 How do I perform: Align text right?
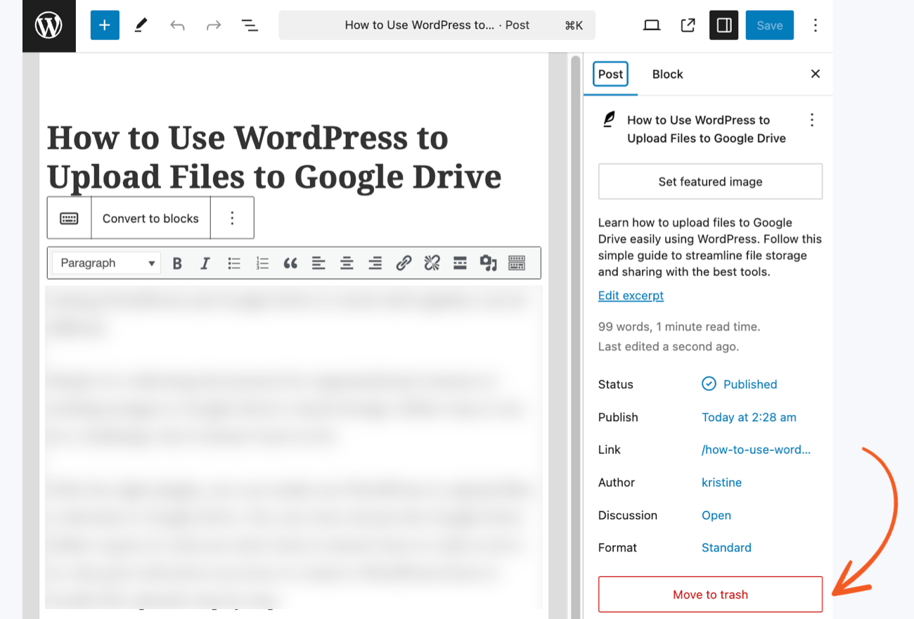coord(375,263)
